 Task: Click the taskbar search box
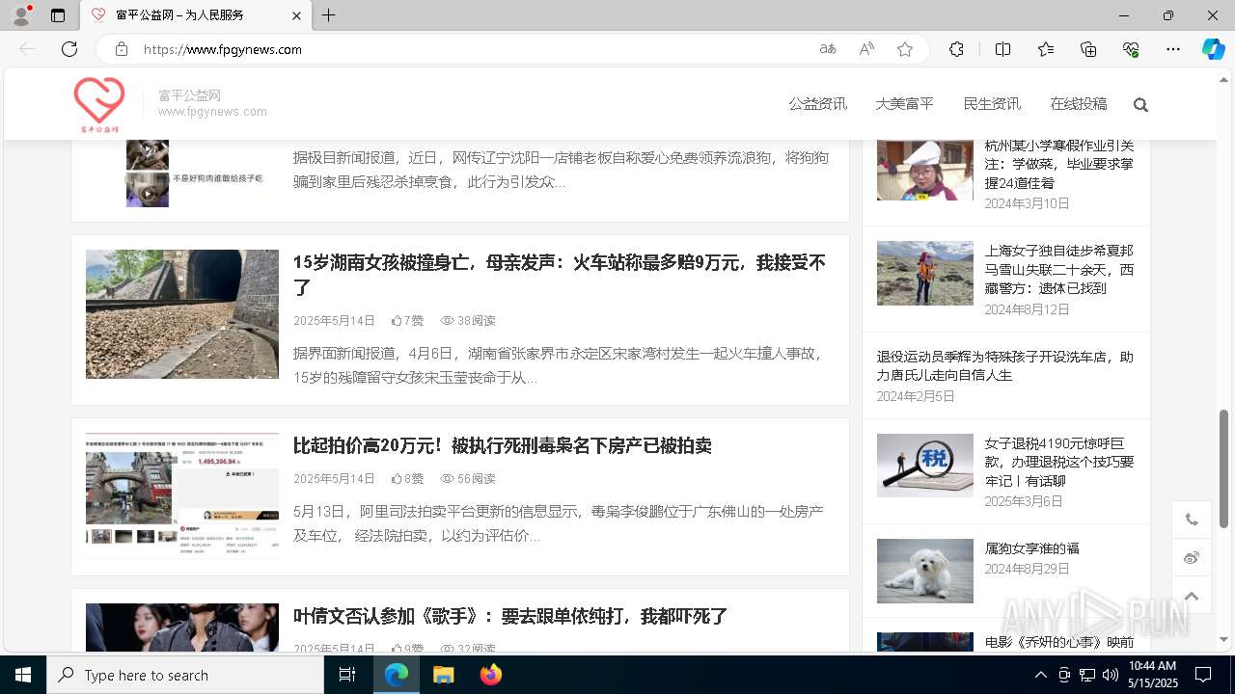(185, 675)
